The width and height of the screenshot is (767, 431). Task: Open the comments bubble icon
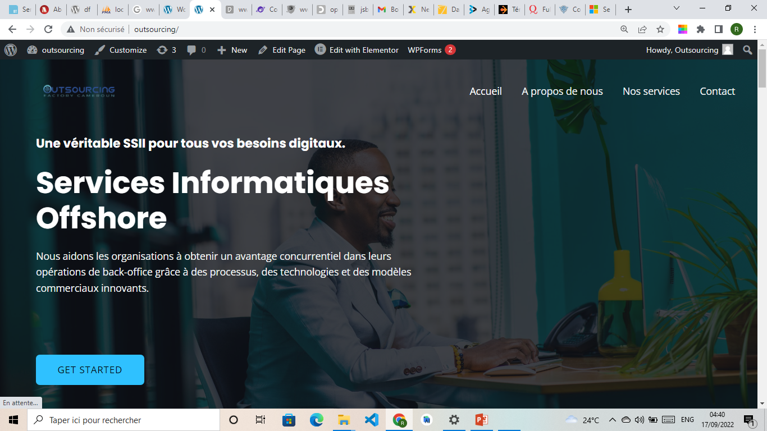pos(196,50)
